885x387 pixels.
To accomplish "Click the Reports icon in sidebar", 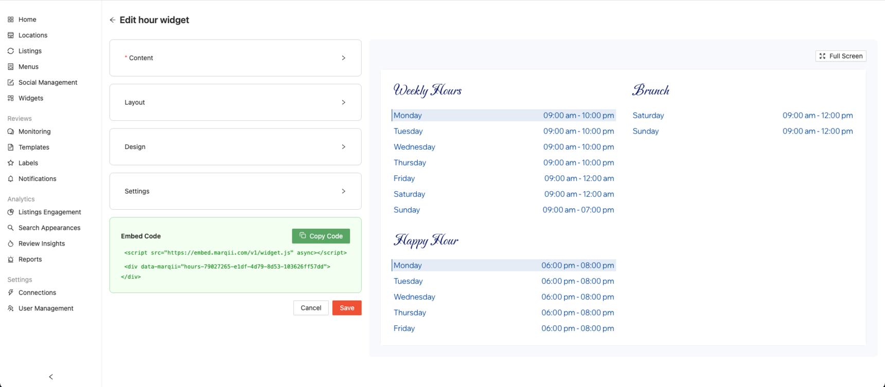I will (11, 260).
